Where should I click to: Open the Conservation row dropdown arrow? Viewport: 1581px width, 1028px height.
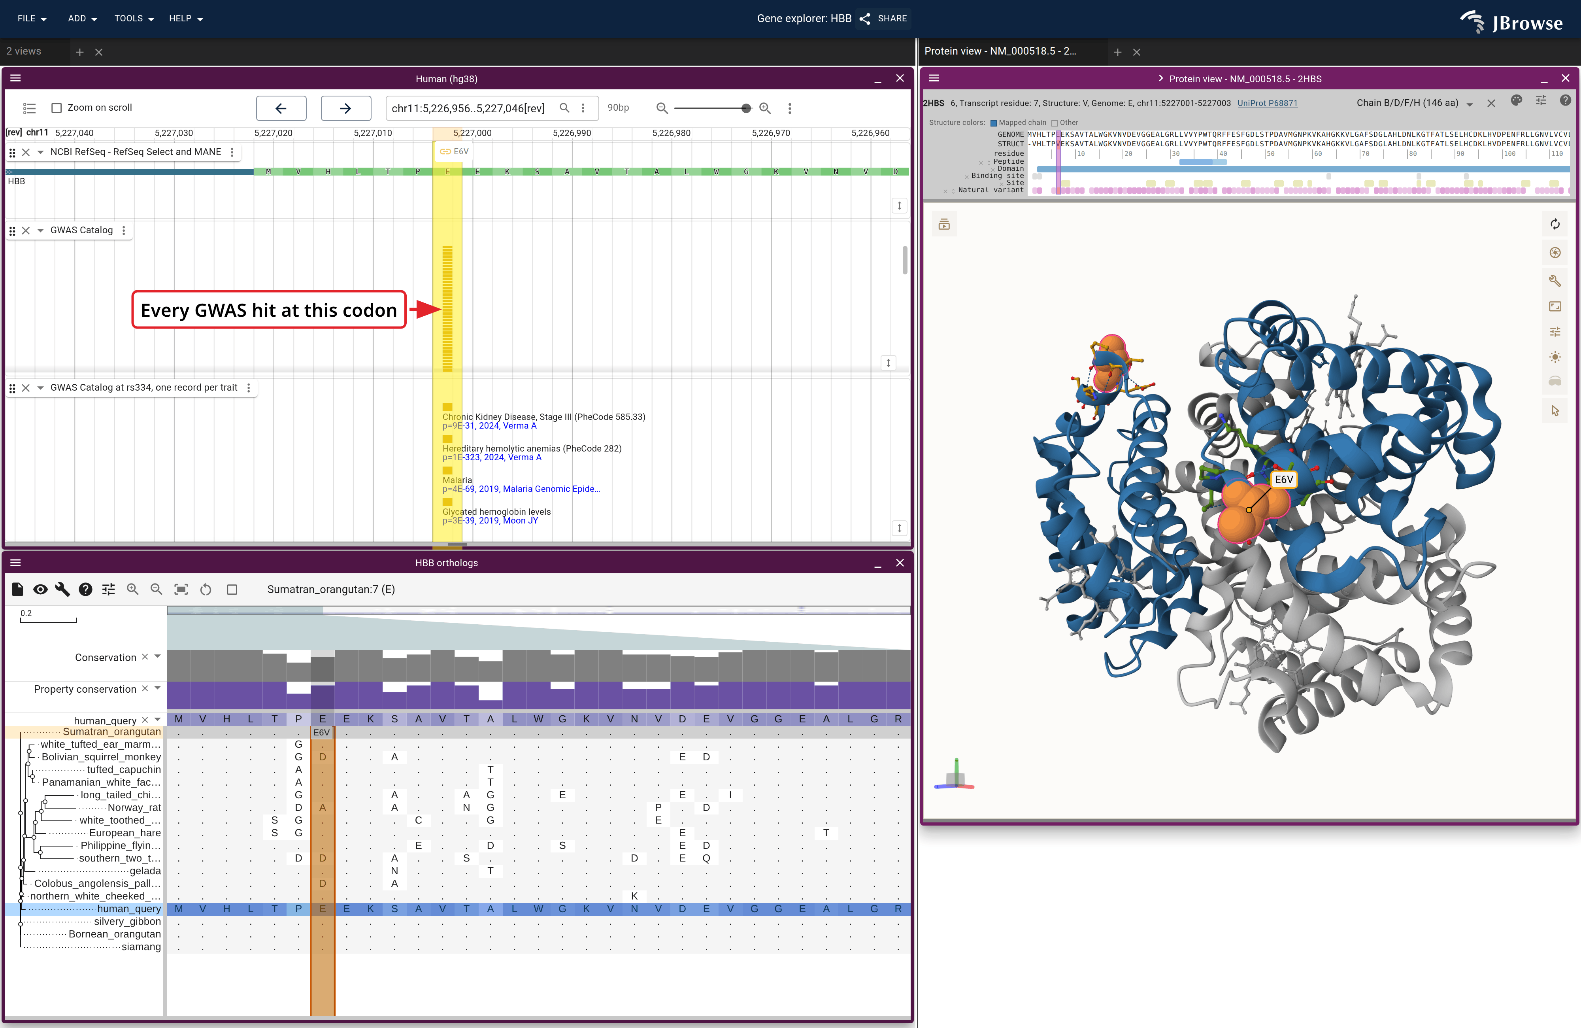[x=157, y=657]
